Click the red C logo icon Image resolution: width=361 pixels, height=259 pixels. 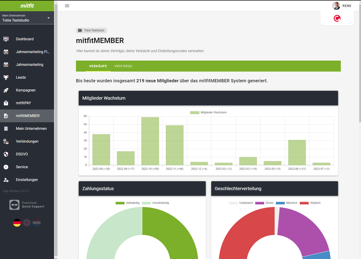click(337, 18)
